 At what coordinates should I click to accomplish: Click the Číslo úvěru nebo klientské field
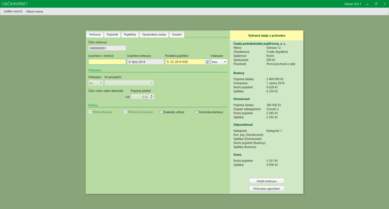coord(106,97)
